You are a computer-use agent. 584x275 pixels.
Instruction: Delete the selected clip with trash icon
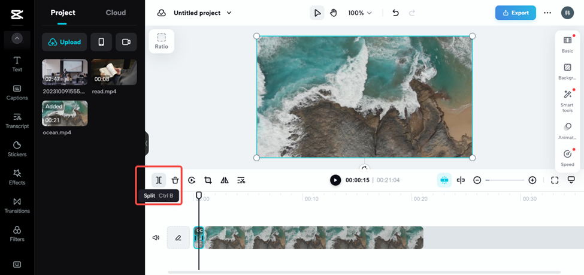click(x=175, y=180)
